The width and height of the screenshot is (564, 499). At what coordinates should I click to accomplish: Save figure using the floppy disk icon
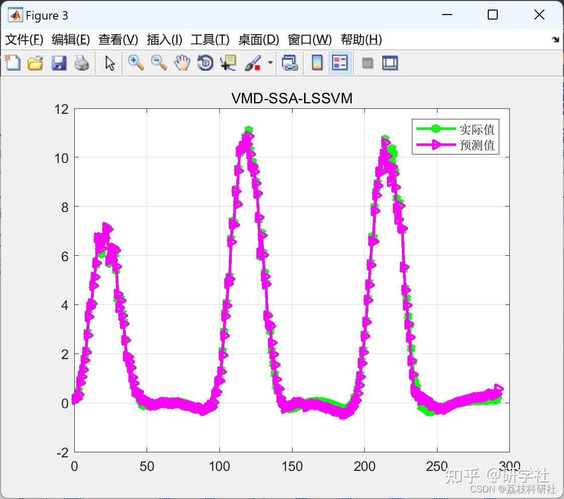[59, 63]
